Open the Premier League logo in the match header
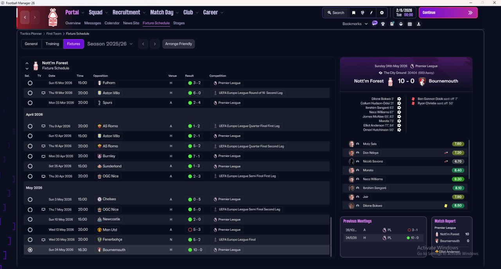 412,66
